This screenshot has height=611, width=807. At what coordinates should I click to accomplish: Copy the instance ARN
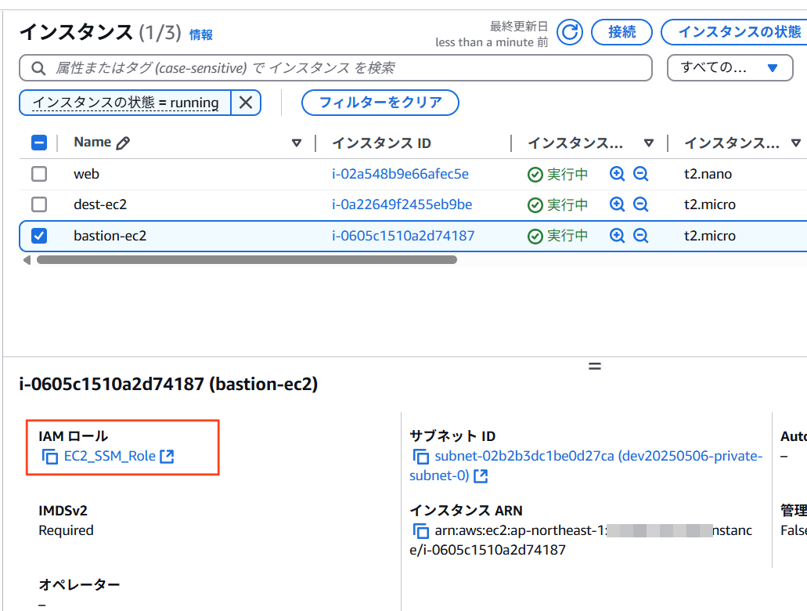[420, 530]
